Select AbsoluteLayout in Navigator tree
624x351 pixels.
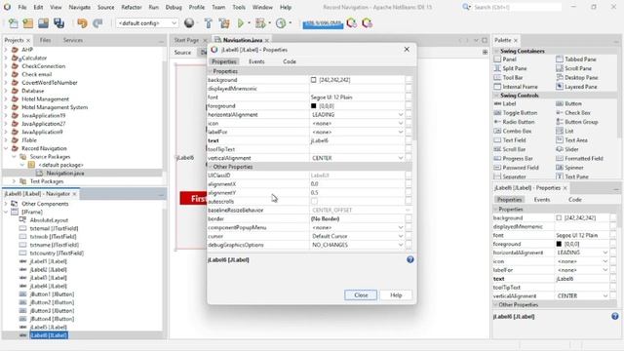49,220
